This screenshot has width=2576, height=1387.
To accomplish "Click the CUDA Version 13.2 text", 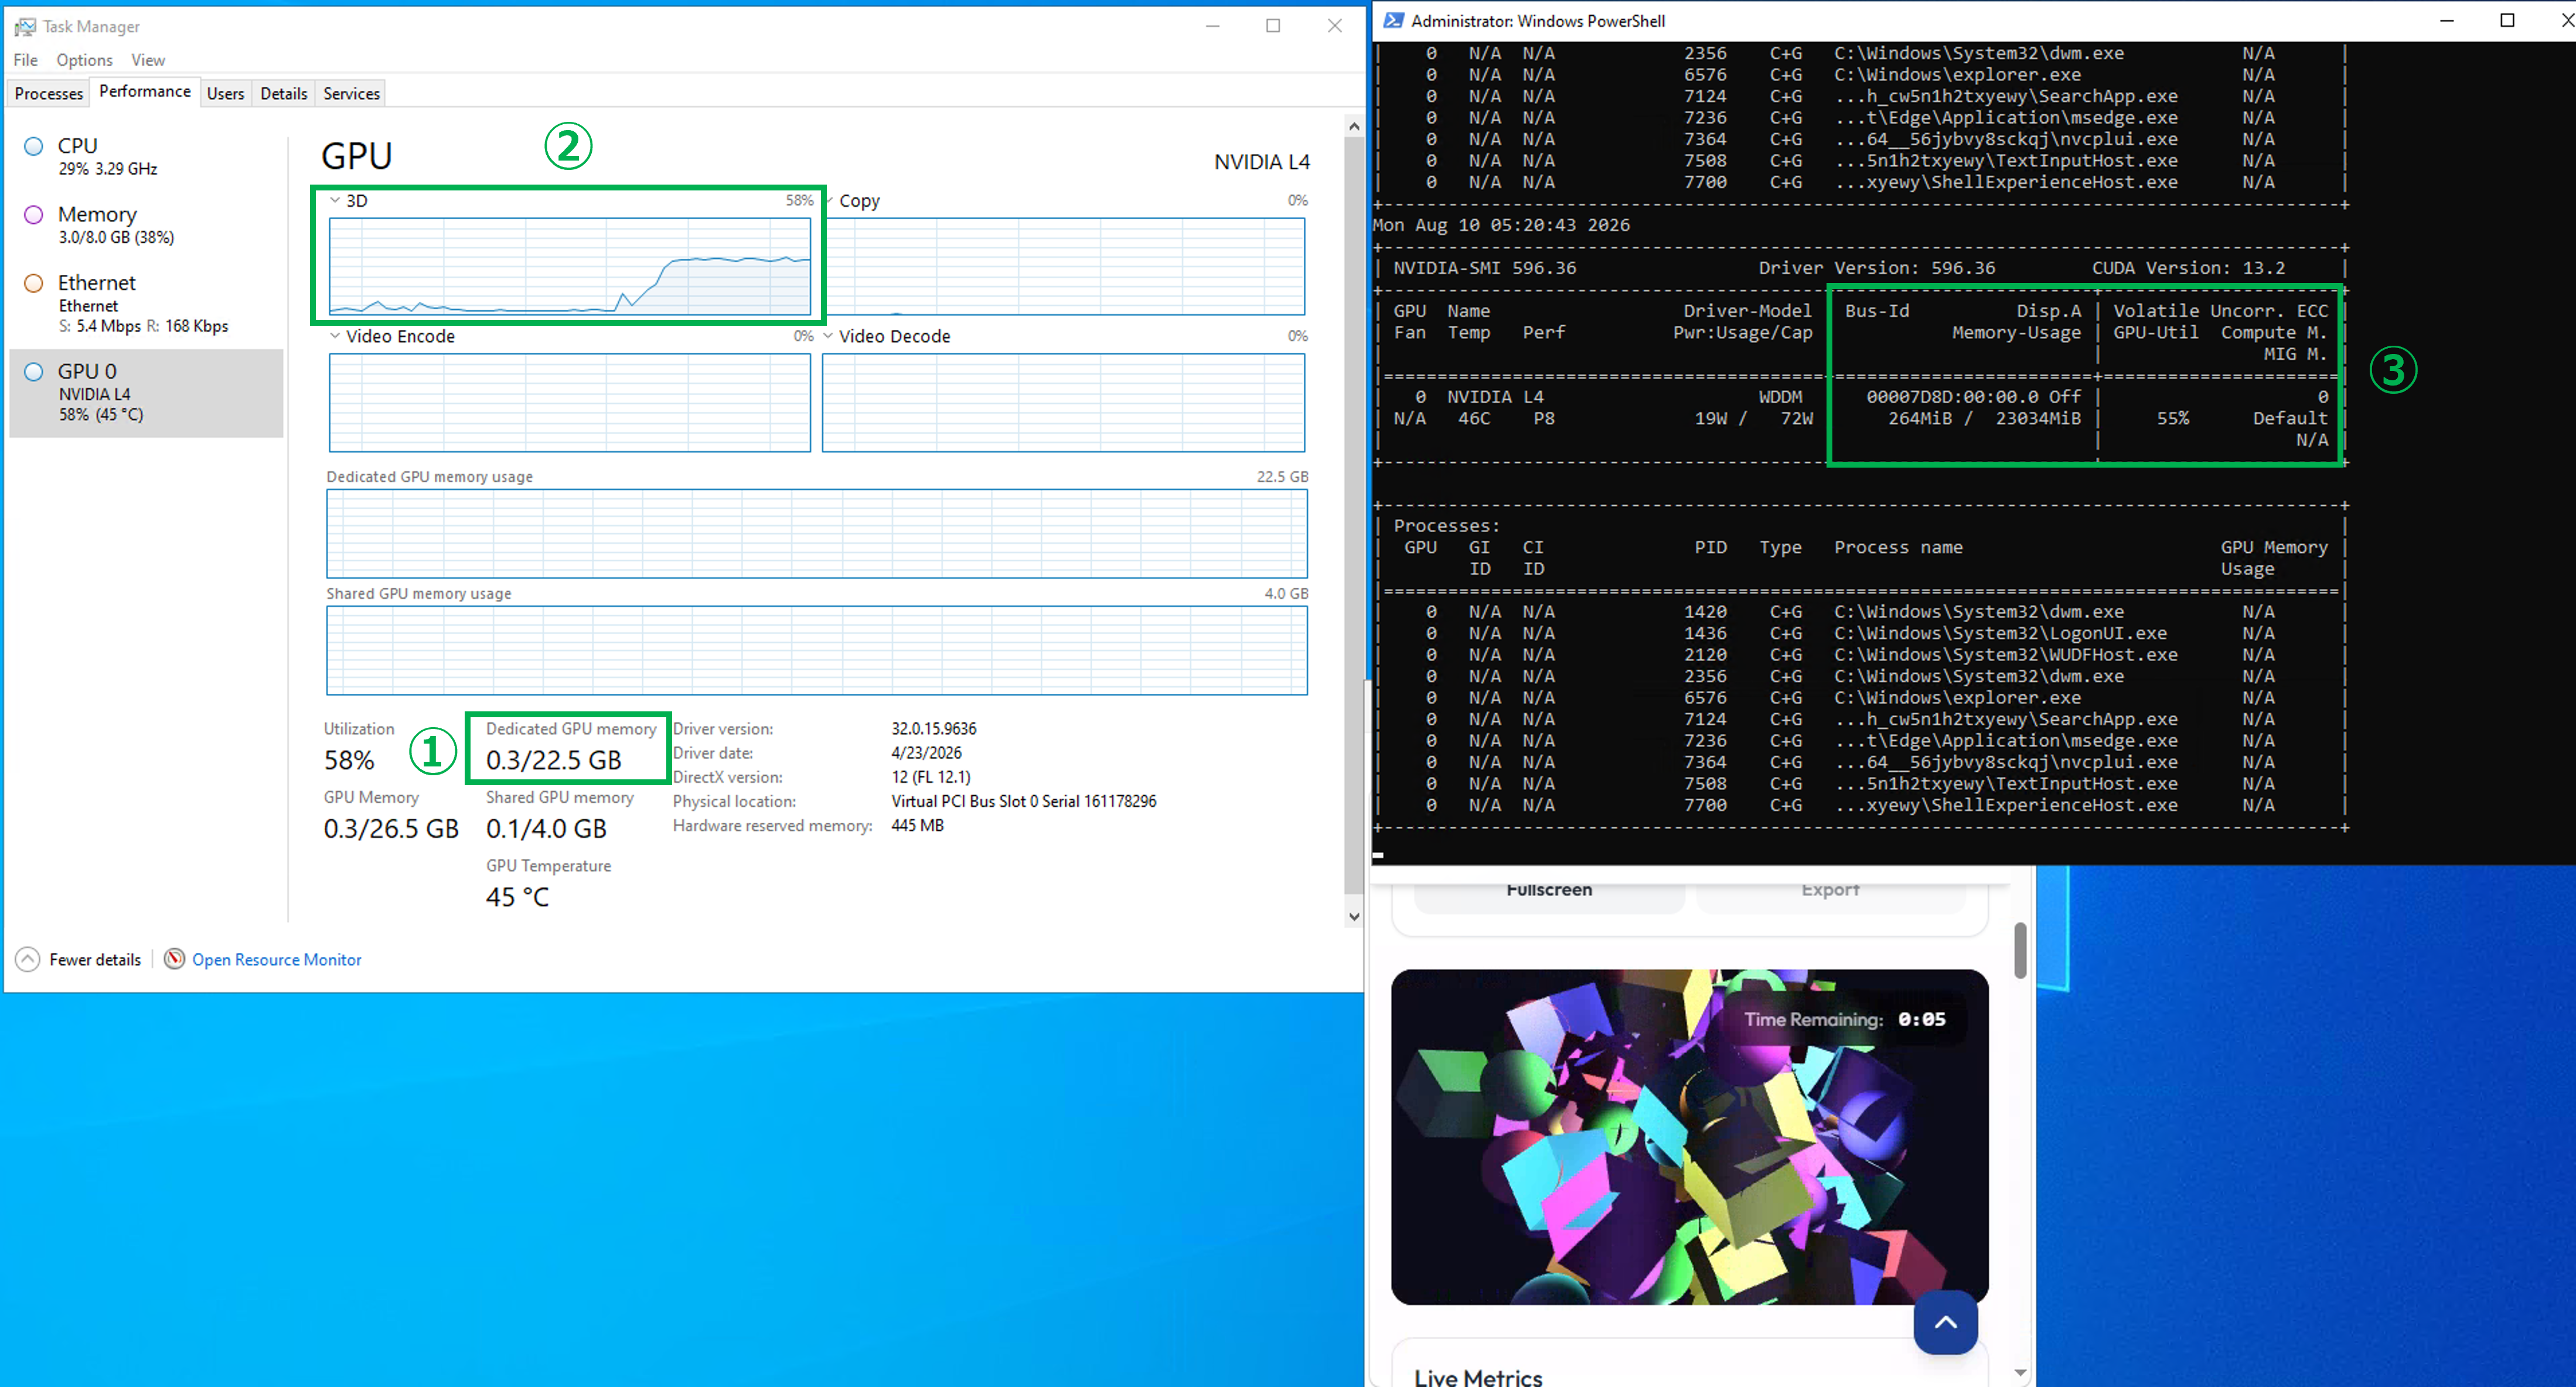I will click(x=2188, y=268).
